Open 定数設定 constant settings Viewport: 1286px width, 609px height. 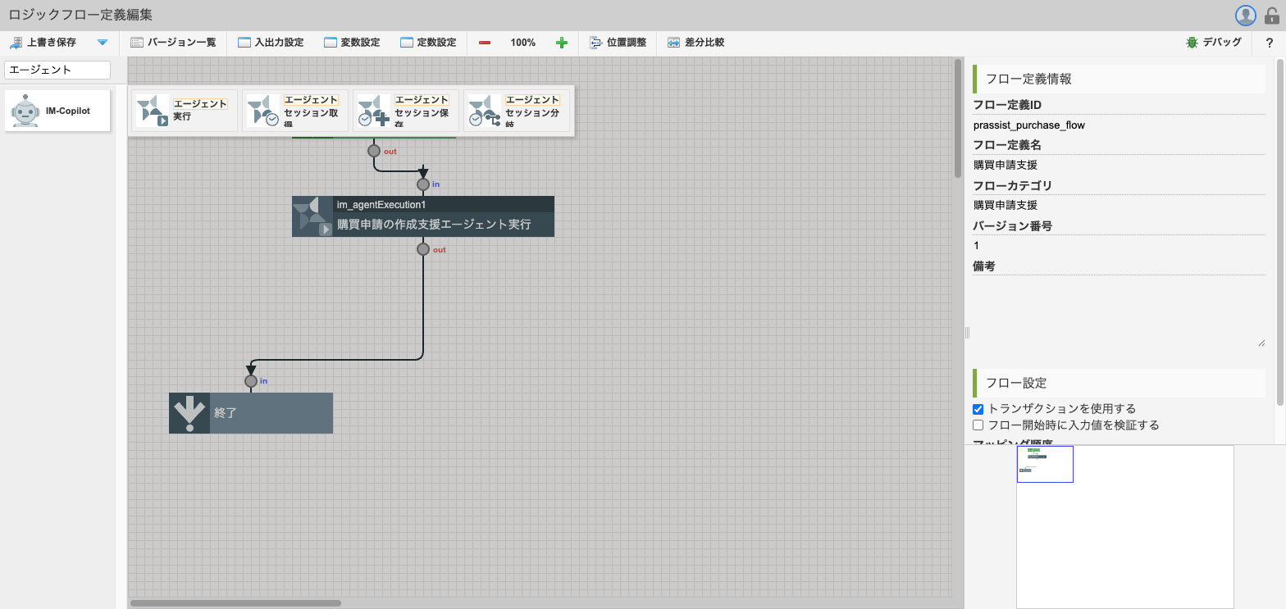(428, 43)
